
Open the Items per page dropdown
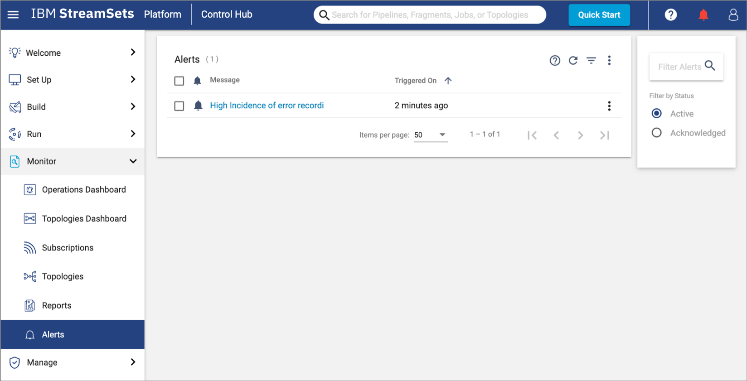431,135
